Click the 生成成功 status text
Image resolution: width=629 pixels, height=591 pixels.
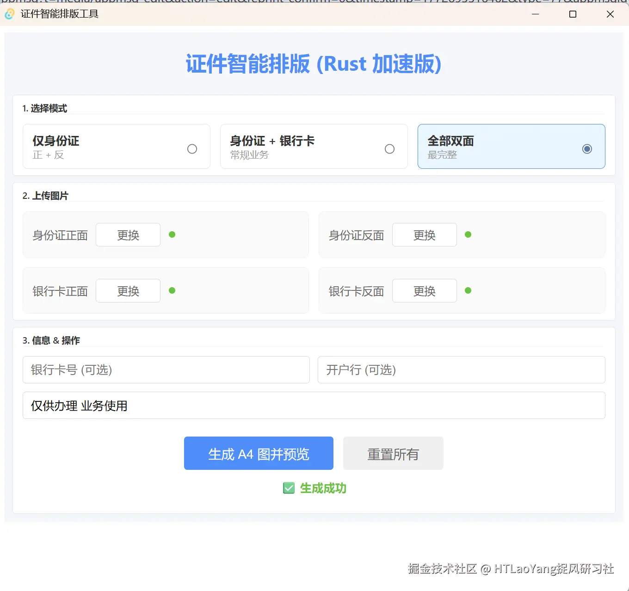coord(323,488)
